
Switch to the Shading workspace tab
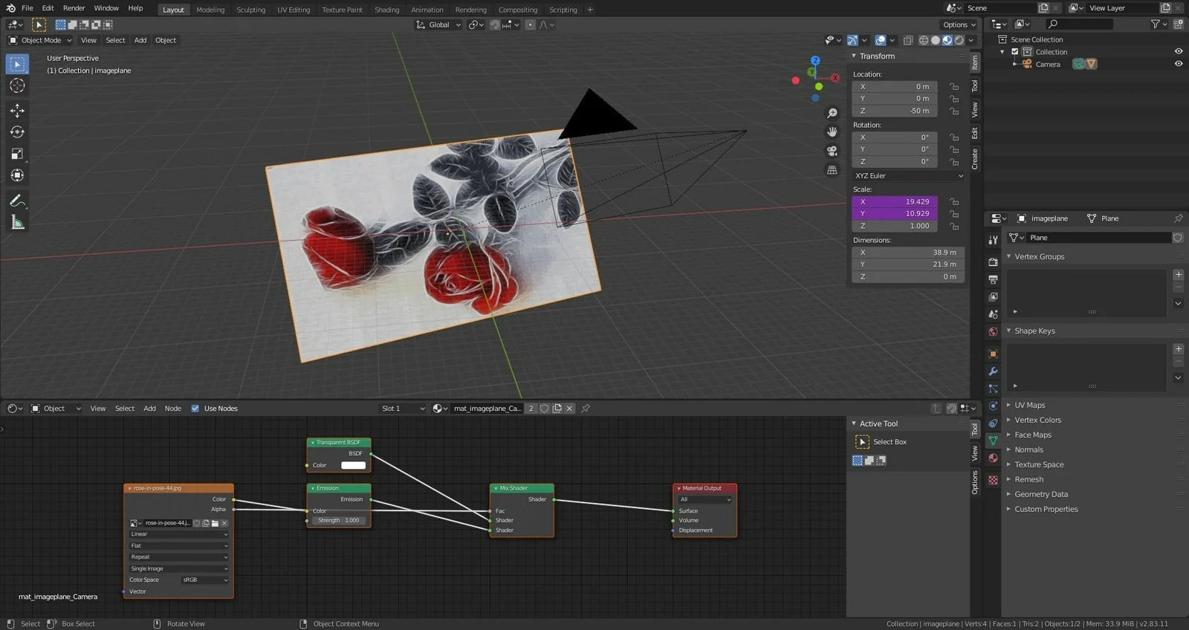[x=386, y=10]
